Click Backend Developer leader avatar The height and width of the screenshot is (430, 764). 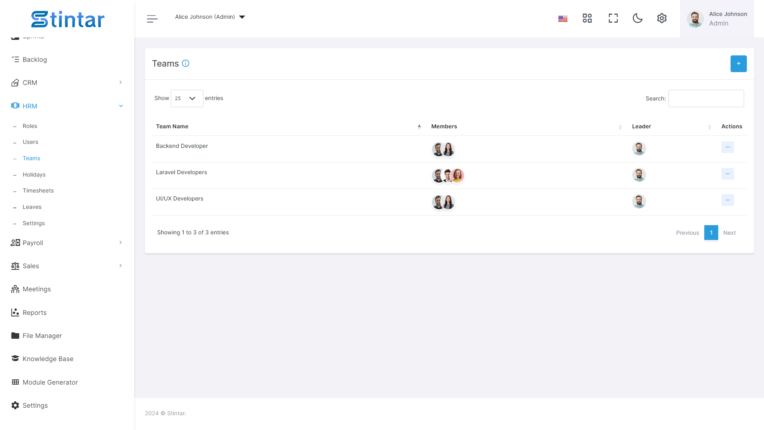pyautogui.click(x=639, y=149)
